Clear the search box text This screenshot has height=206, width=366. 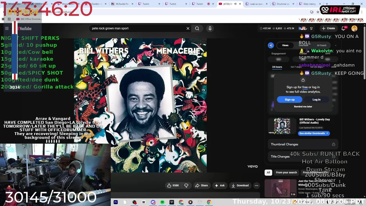(x=188, y=28)
